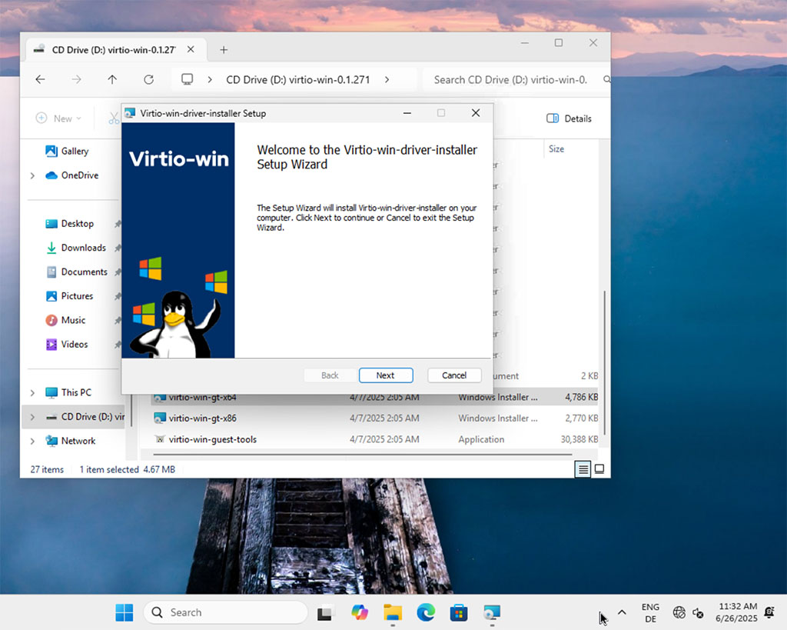This screenshot has width=787, height=630.
Task: Open the Documents quick access folder
Action: point(84,272)
